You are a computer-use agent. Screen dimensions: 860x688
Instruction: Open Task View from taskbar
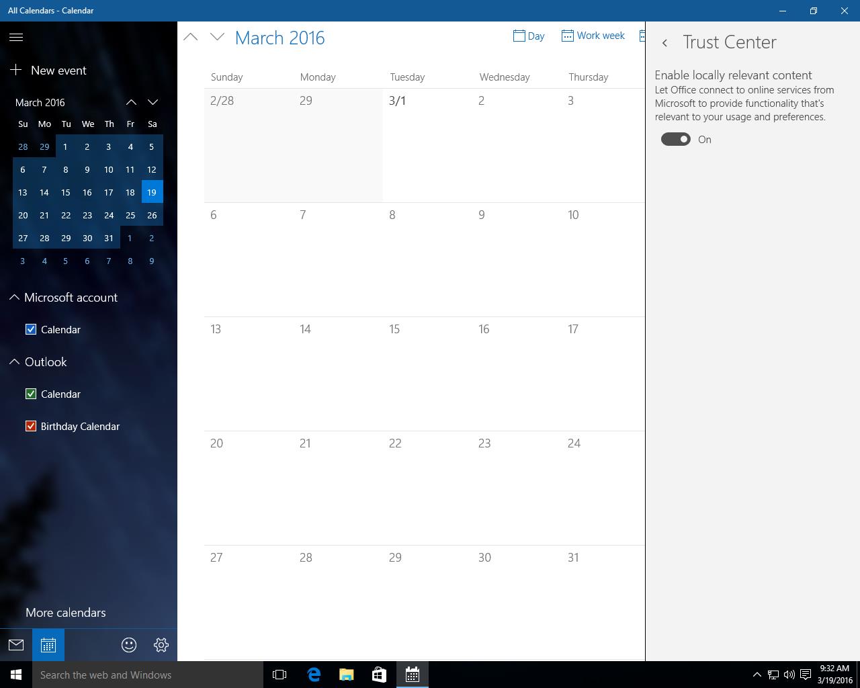click(279, 675)
